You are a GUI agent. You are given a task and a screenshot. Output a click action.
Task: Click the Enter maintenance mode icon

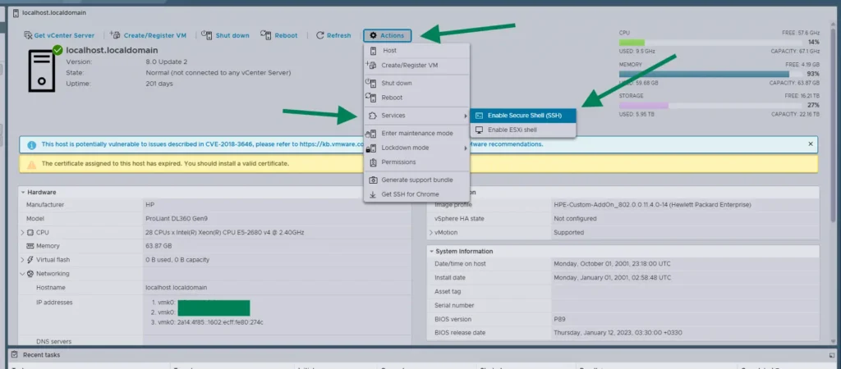(x=371, y=134)
